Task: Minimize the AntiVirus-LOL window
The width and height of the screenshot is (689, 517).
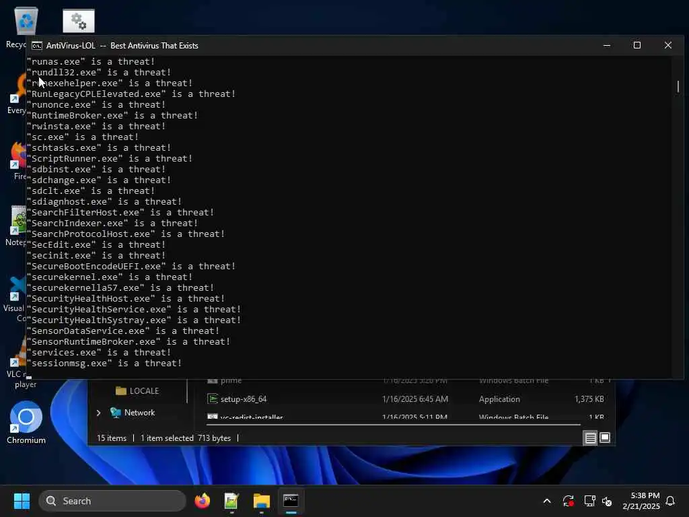Action: 607,45
